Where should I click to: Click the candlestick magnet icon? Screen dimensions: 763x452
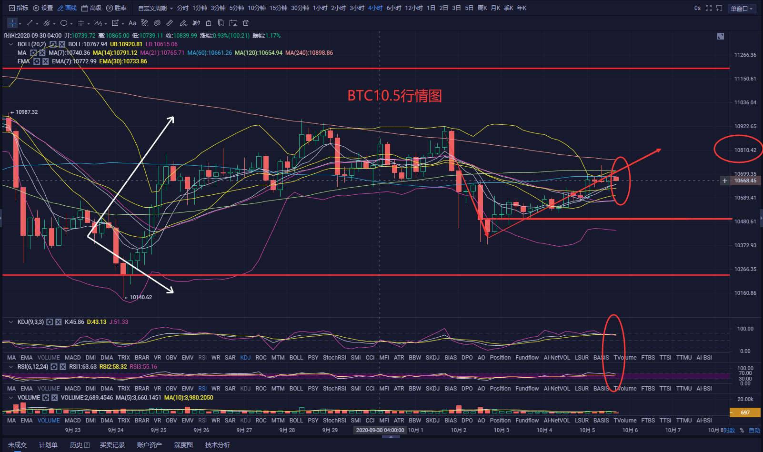click(x=196, y=23)
